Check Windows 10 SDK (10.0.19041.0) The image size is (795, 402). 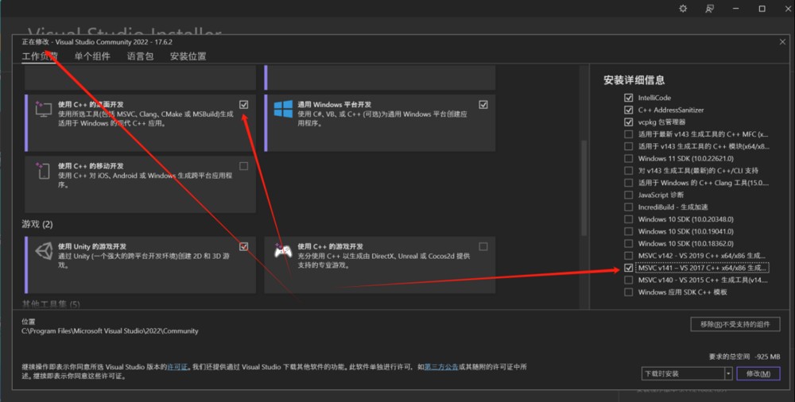point(629,231)
